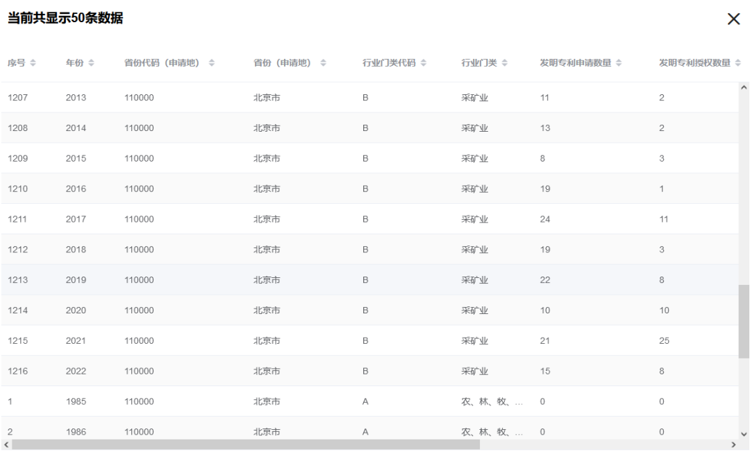Screen dimensions: 750x452
Task: Click application count 24 in row 1211
Action: click(x=545, y=219)
